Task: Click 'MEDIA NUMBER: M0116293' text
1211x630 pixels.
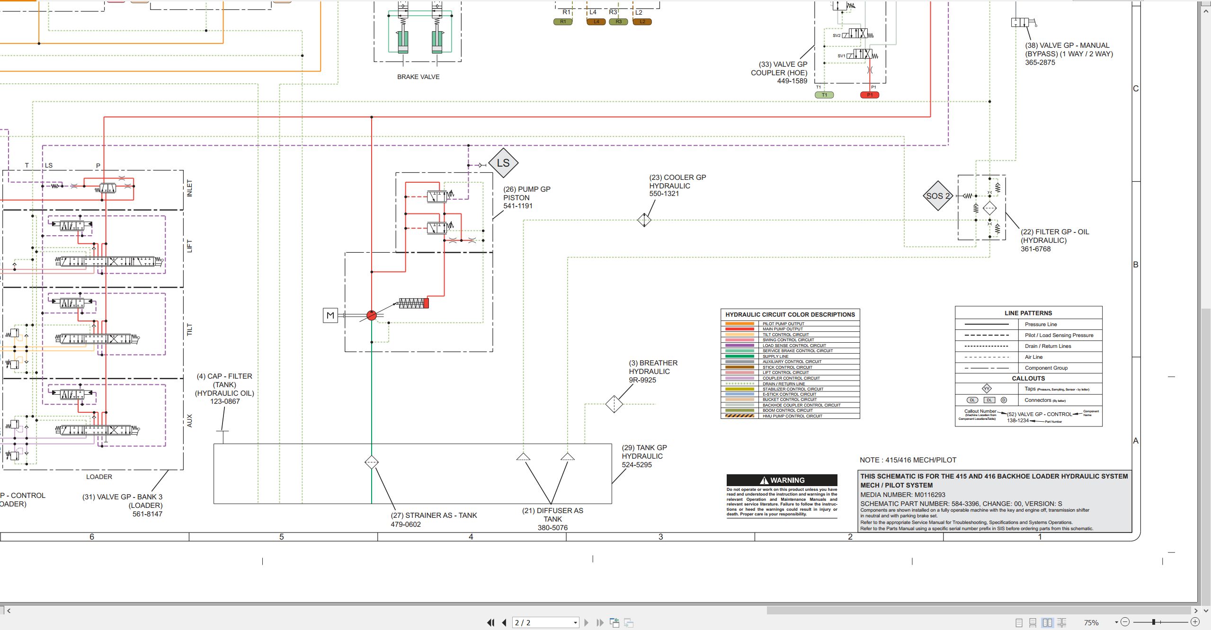Action: [x=903, y=495]
